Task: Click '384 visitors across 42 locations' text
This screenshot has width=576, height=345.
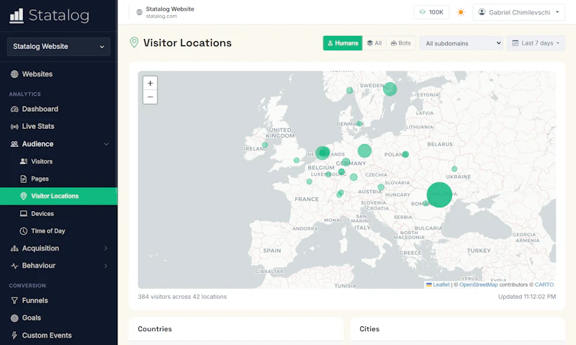Action: [182, 297]
